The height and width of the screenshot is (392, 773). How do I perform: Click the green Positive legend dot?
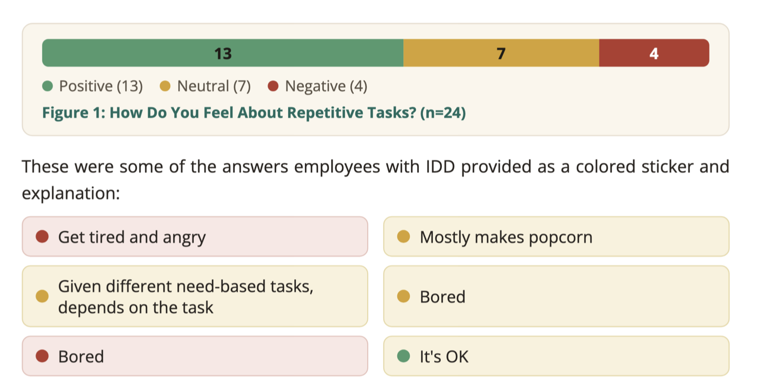coord(48,86)
